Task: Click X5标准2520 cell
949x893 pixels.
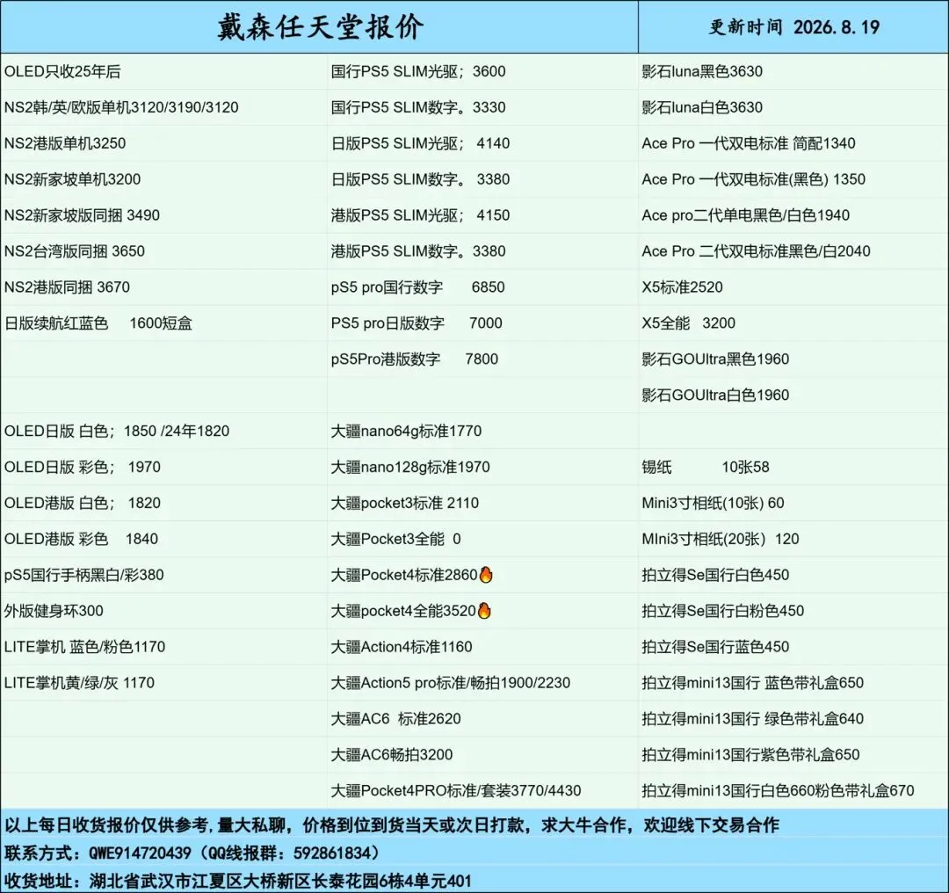Action: 682,287
